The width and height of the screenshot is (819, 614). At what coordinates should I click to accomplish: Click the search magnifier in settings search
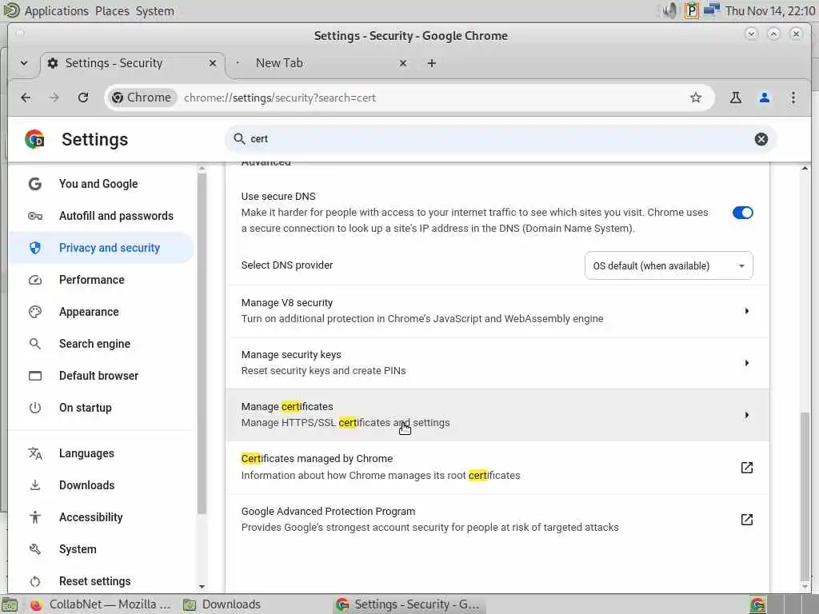click(239, 139)
